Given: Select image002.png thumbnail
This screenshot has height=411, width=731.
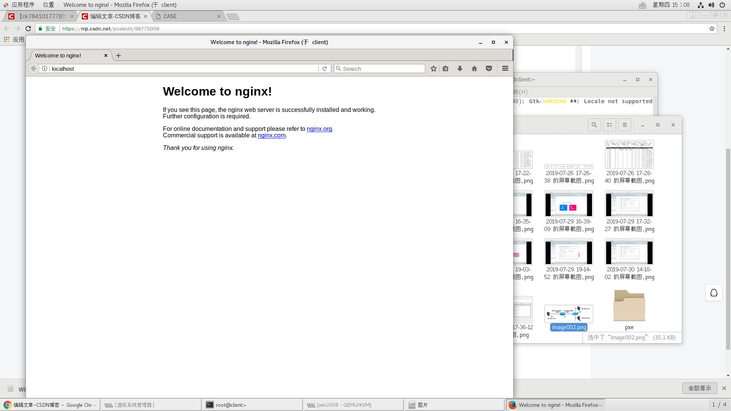Looking at the screenshot, I should click(568, 314).
